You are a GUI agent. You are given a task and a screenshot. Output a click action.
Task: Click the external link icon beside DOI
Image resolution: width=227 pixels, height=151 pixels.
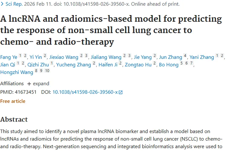[x=121, y=92]
